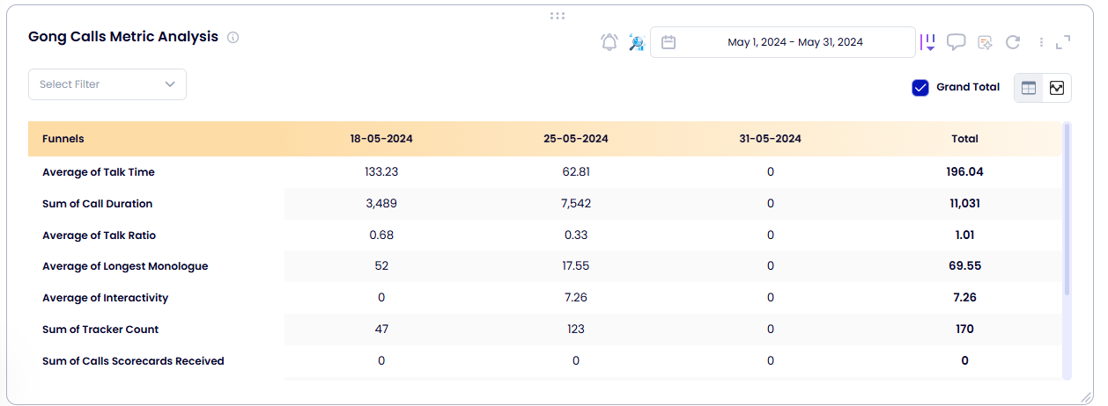Screen dimensions: 1108x406
Task: Switch to chart view
Action: point(1057,88)
